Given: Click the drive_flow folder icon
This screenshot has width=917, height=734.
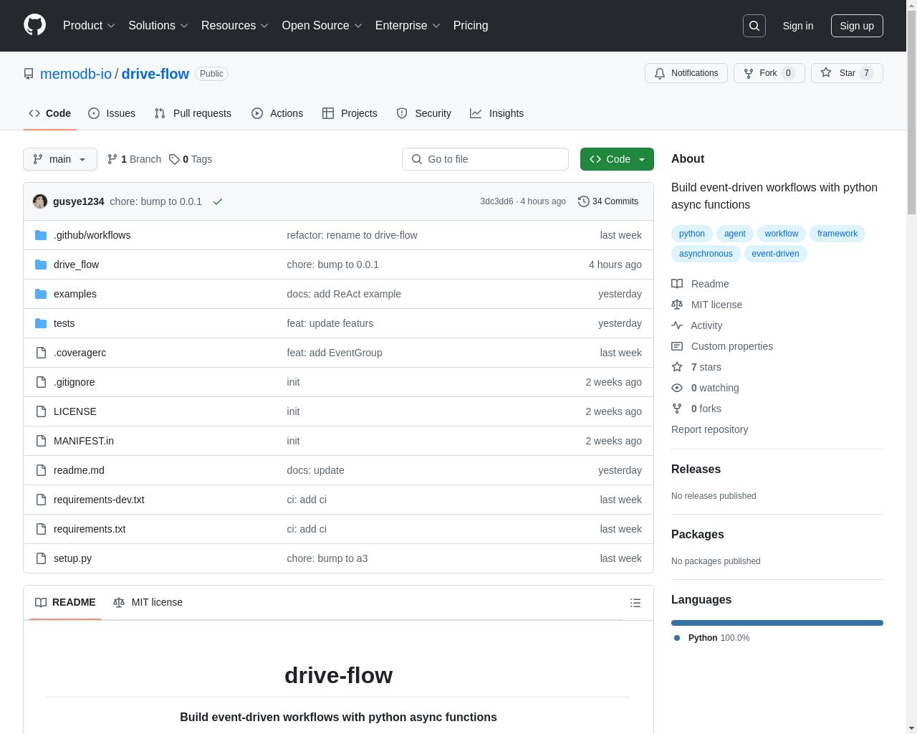Looking at the screenshot, I should [x=41, y=264].
